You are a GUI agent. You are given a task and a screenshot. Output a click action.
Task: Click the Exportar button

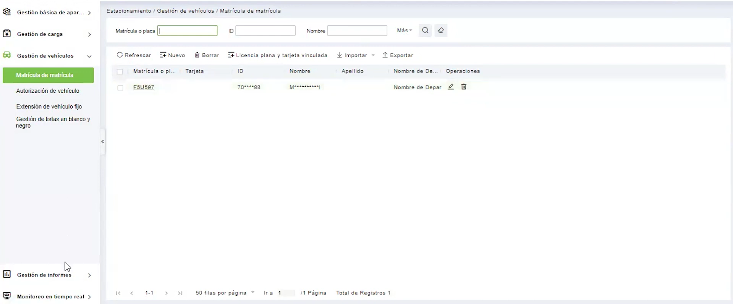(398, 55)
